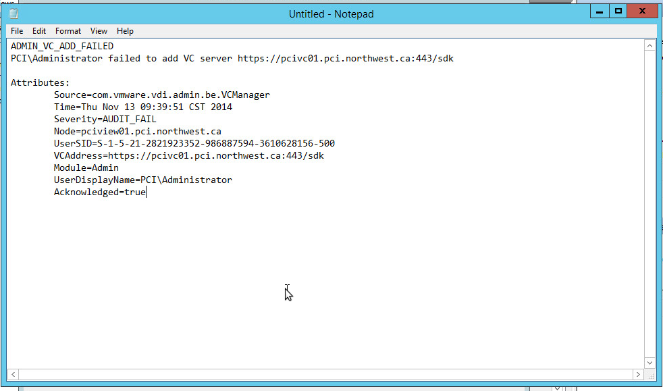Screen dimensions: 663x391
Task: Click the UserSID=S-1-5-21 line
Action: coord(194,144)
